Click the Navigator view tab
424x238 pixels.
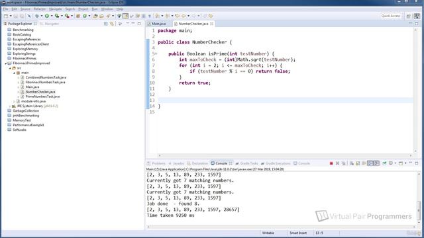coord(50,24)
